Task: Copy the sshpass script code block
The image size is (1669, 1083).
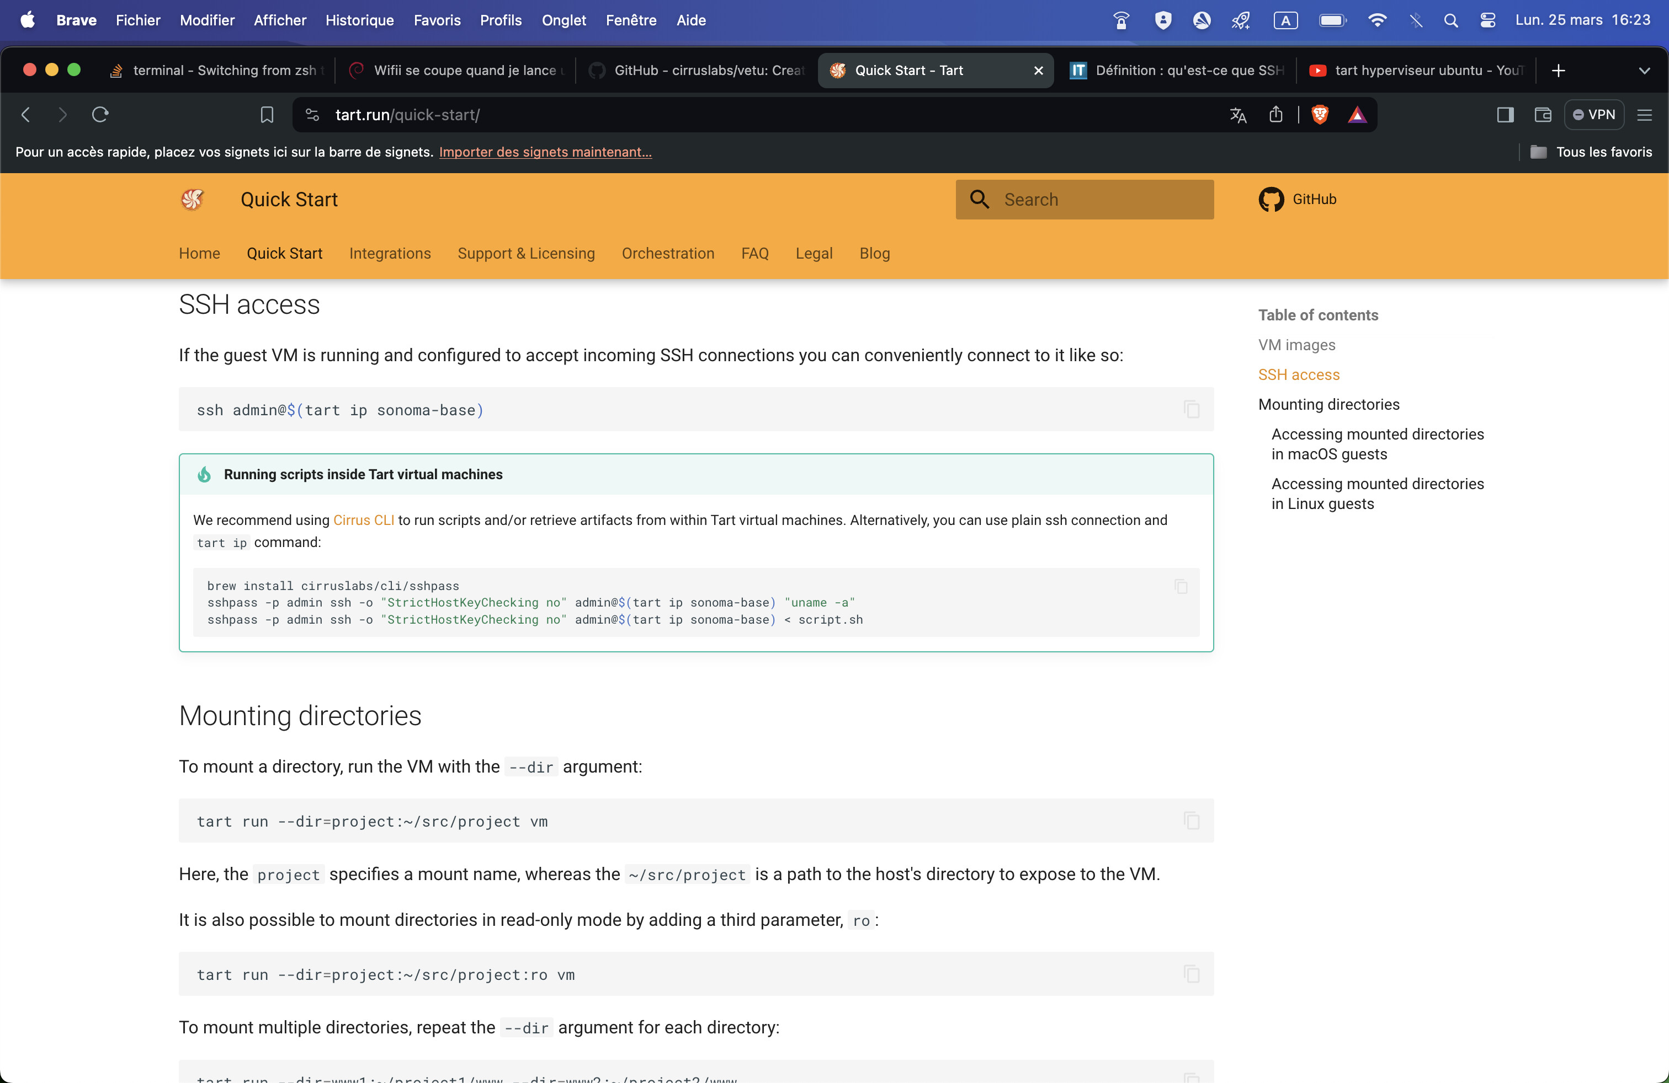Action: (1181, 586)
